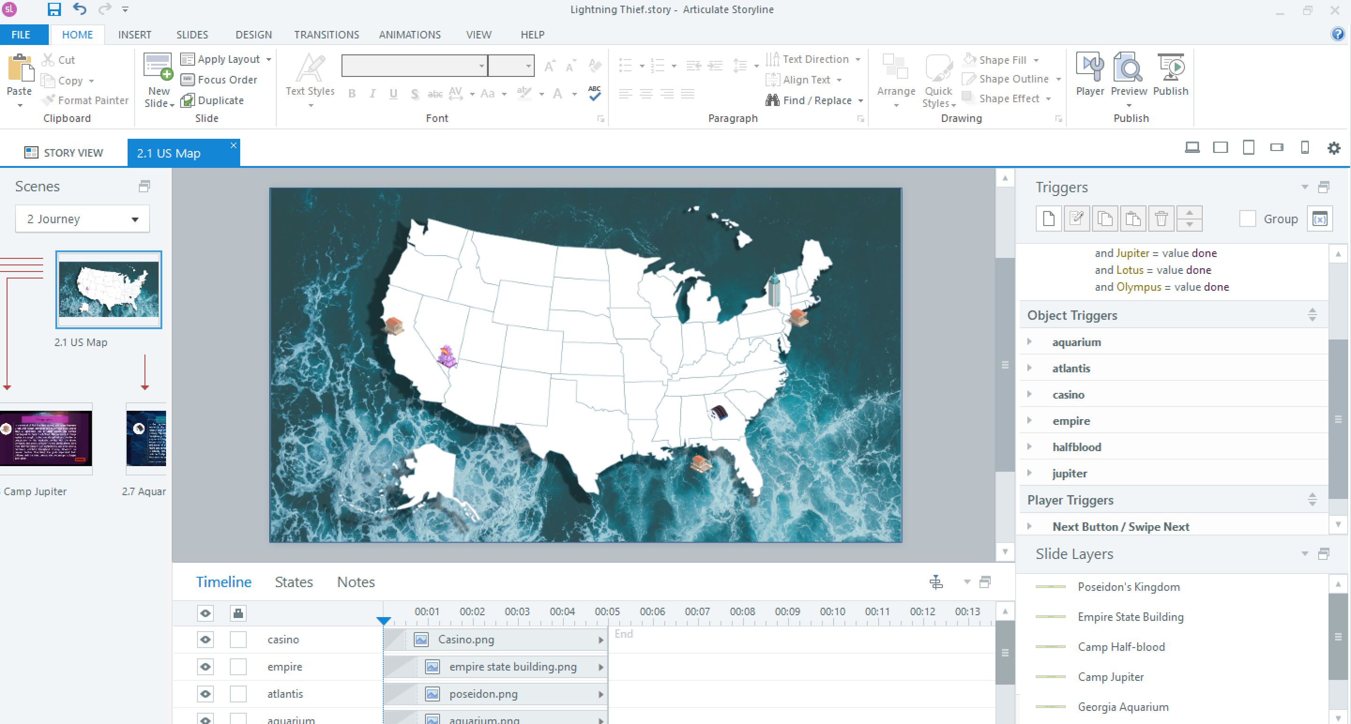Image resolution: width=1351 pixels, height=724 pixels.
Task: Switch to desktop preview view
Action: [x=1192, y=148]
